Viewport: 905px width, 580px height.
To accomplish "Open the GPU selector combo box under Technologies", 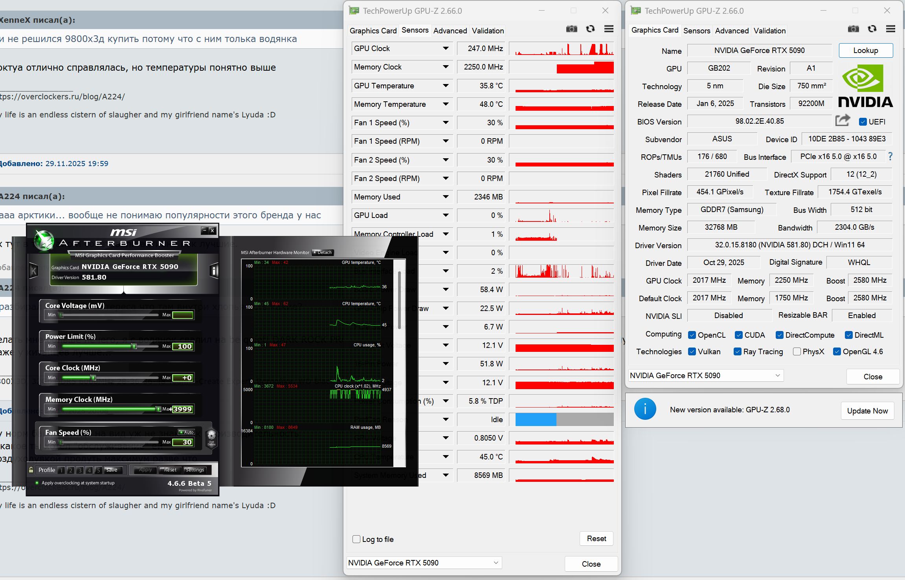I will point(705,375).
